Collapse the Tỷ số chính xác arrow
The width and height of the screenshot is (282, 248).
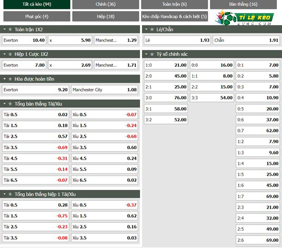[x=146, y=54]
